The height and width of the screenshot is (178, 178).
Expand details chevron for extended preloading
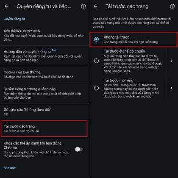click(172, 88)
